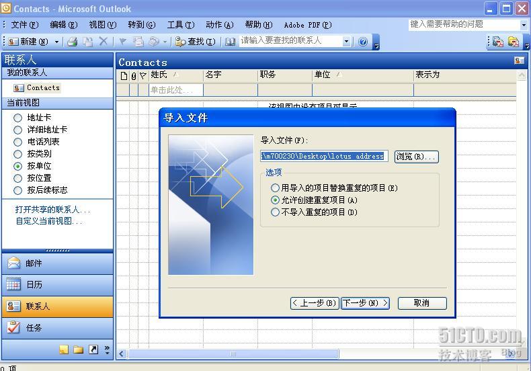Expand the New (新建) button dropdown arrow
The image size is (531, 371).
[x=56, y=42]
